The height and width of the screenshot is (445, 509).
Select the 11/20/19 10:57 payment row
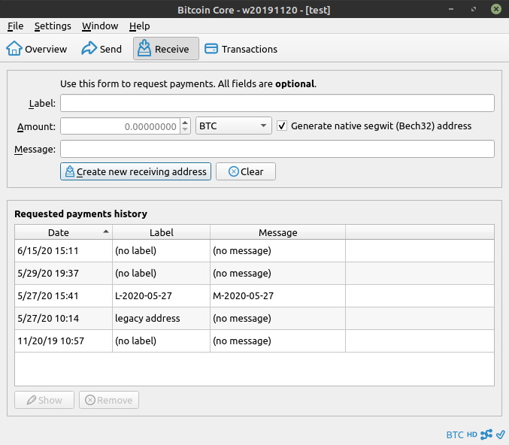click(x=254, y=341)
